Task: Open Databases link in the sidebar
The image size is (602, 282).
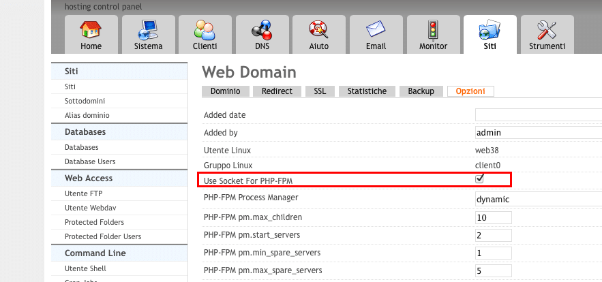Action: [x=81, y=147]
